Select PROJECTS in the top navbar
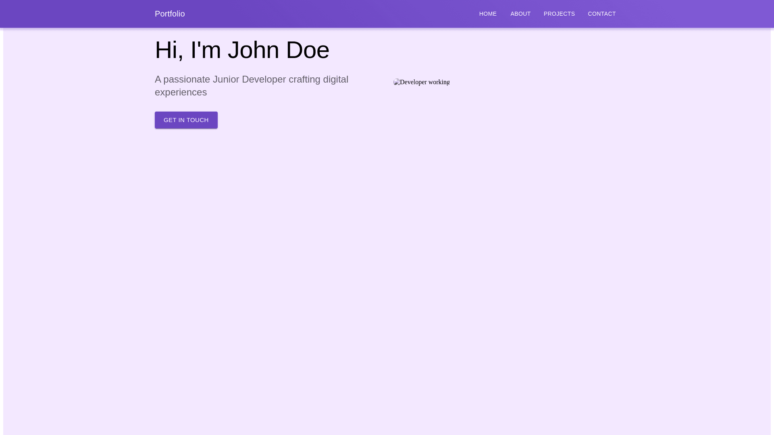774x435 pixels. tap(559, 14)
